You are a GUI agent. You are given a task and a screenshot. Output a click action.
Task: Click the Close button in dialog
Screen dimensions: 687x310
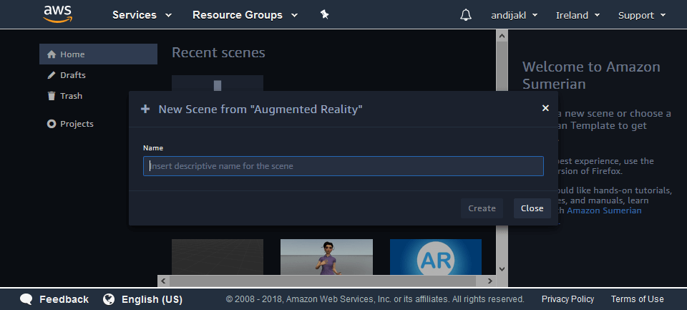[x=532, y=208]
